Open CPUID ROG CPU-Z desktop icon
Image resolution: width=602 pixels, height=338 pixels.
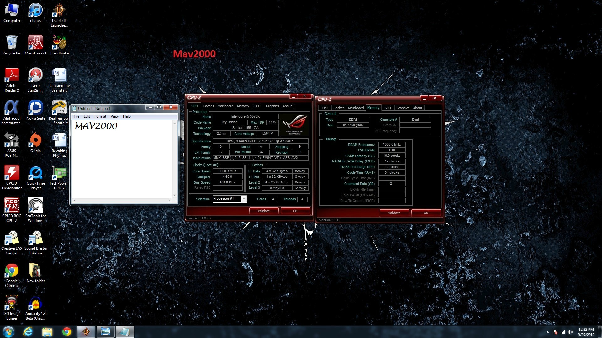click(x=12, y=210)
